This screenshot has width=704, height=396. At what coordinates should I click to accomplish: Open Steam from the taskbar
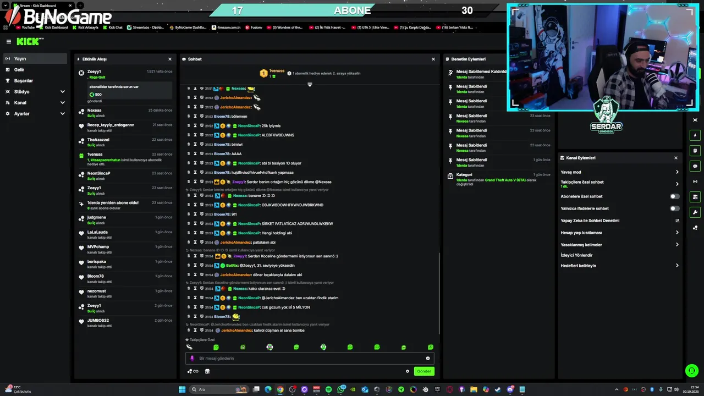point(498,389)
